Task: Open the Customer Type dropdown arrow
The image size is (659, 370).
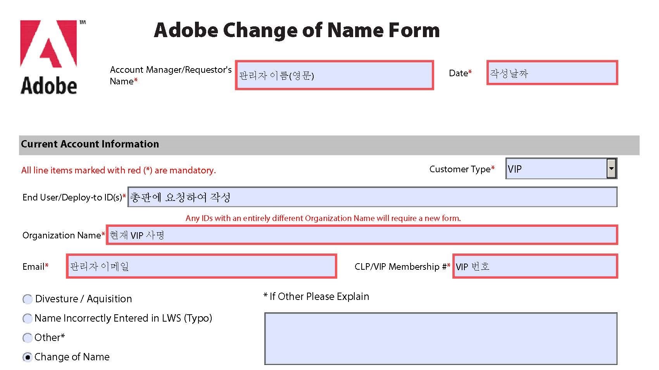Action: click(x=611, y=168)
